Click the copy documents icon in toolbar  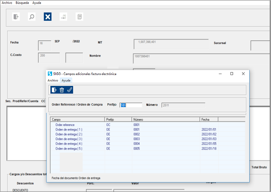pyautogui.click(x=79, y=17)
